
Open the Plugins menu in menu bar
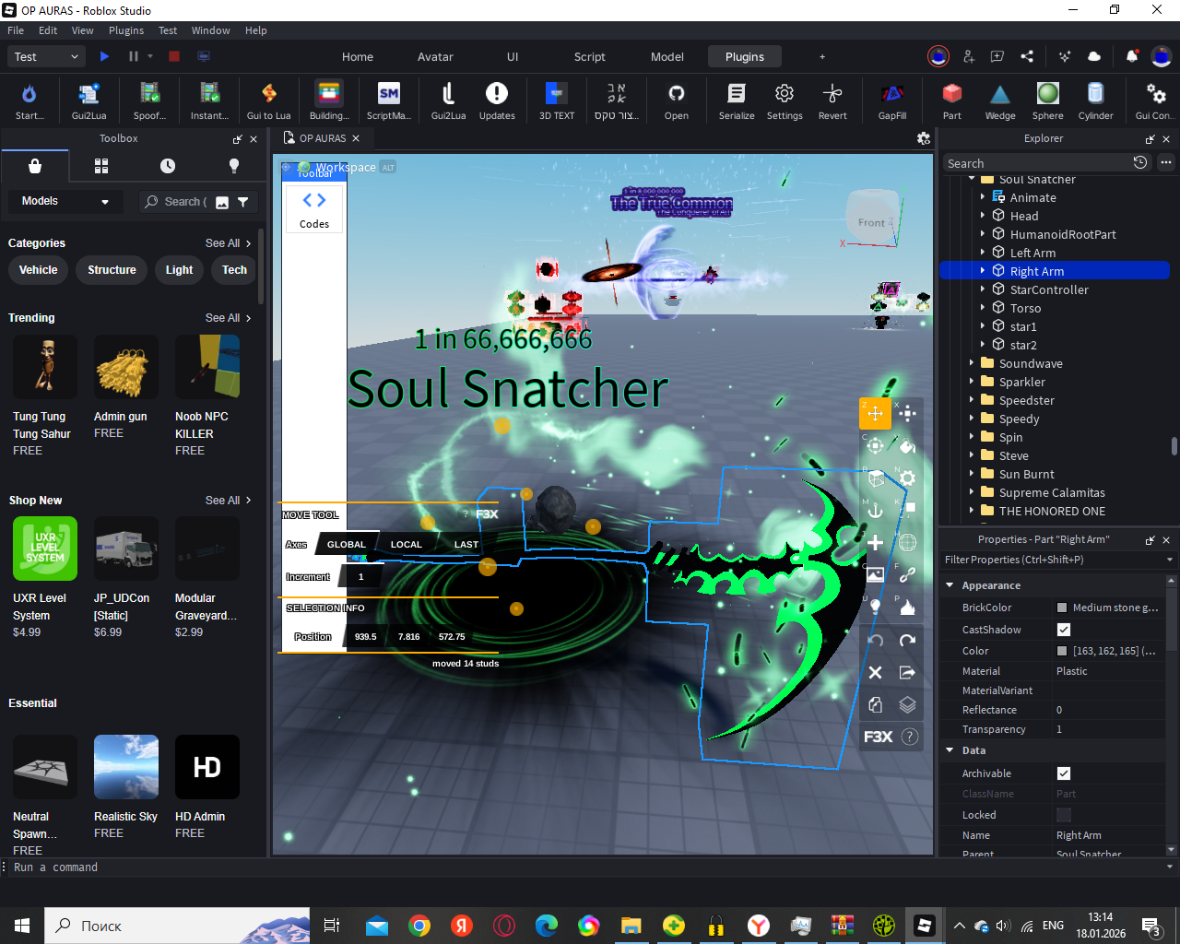[x=126, y=30]
